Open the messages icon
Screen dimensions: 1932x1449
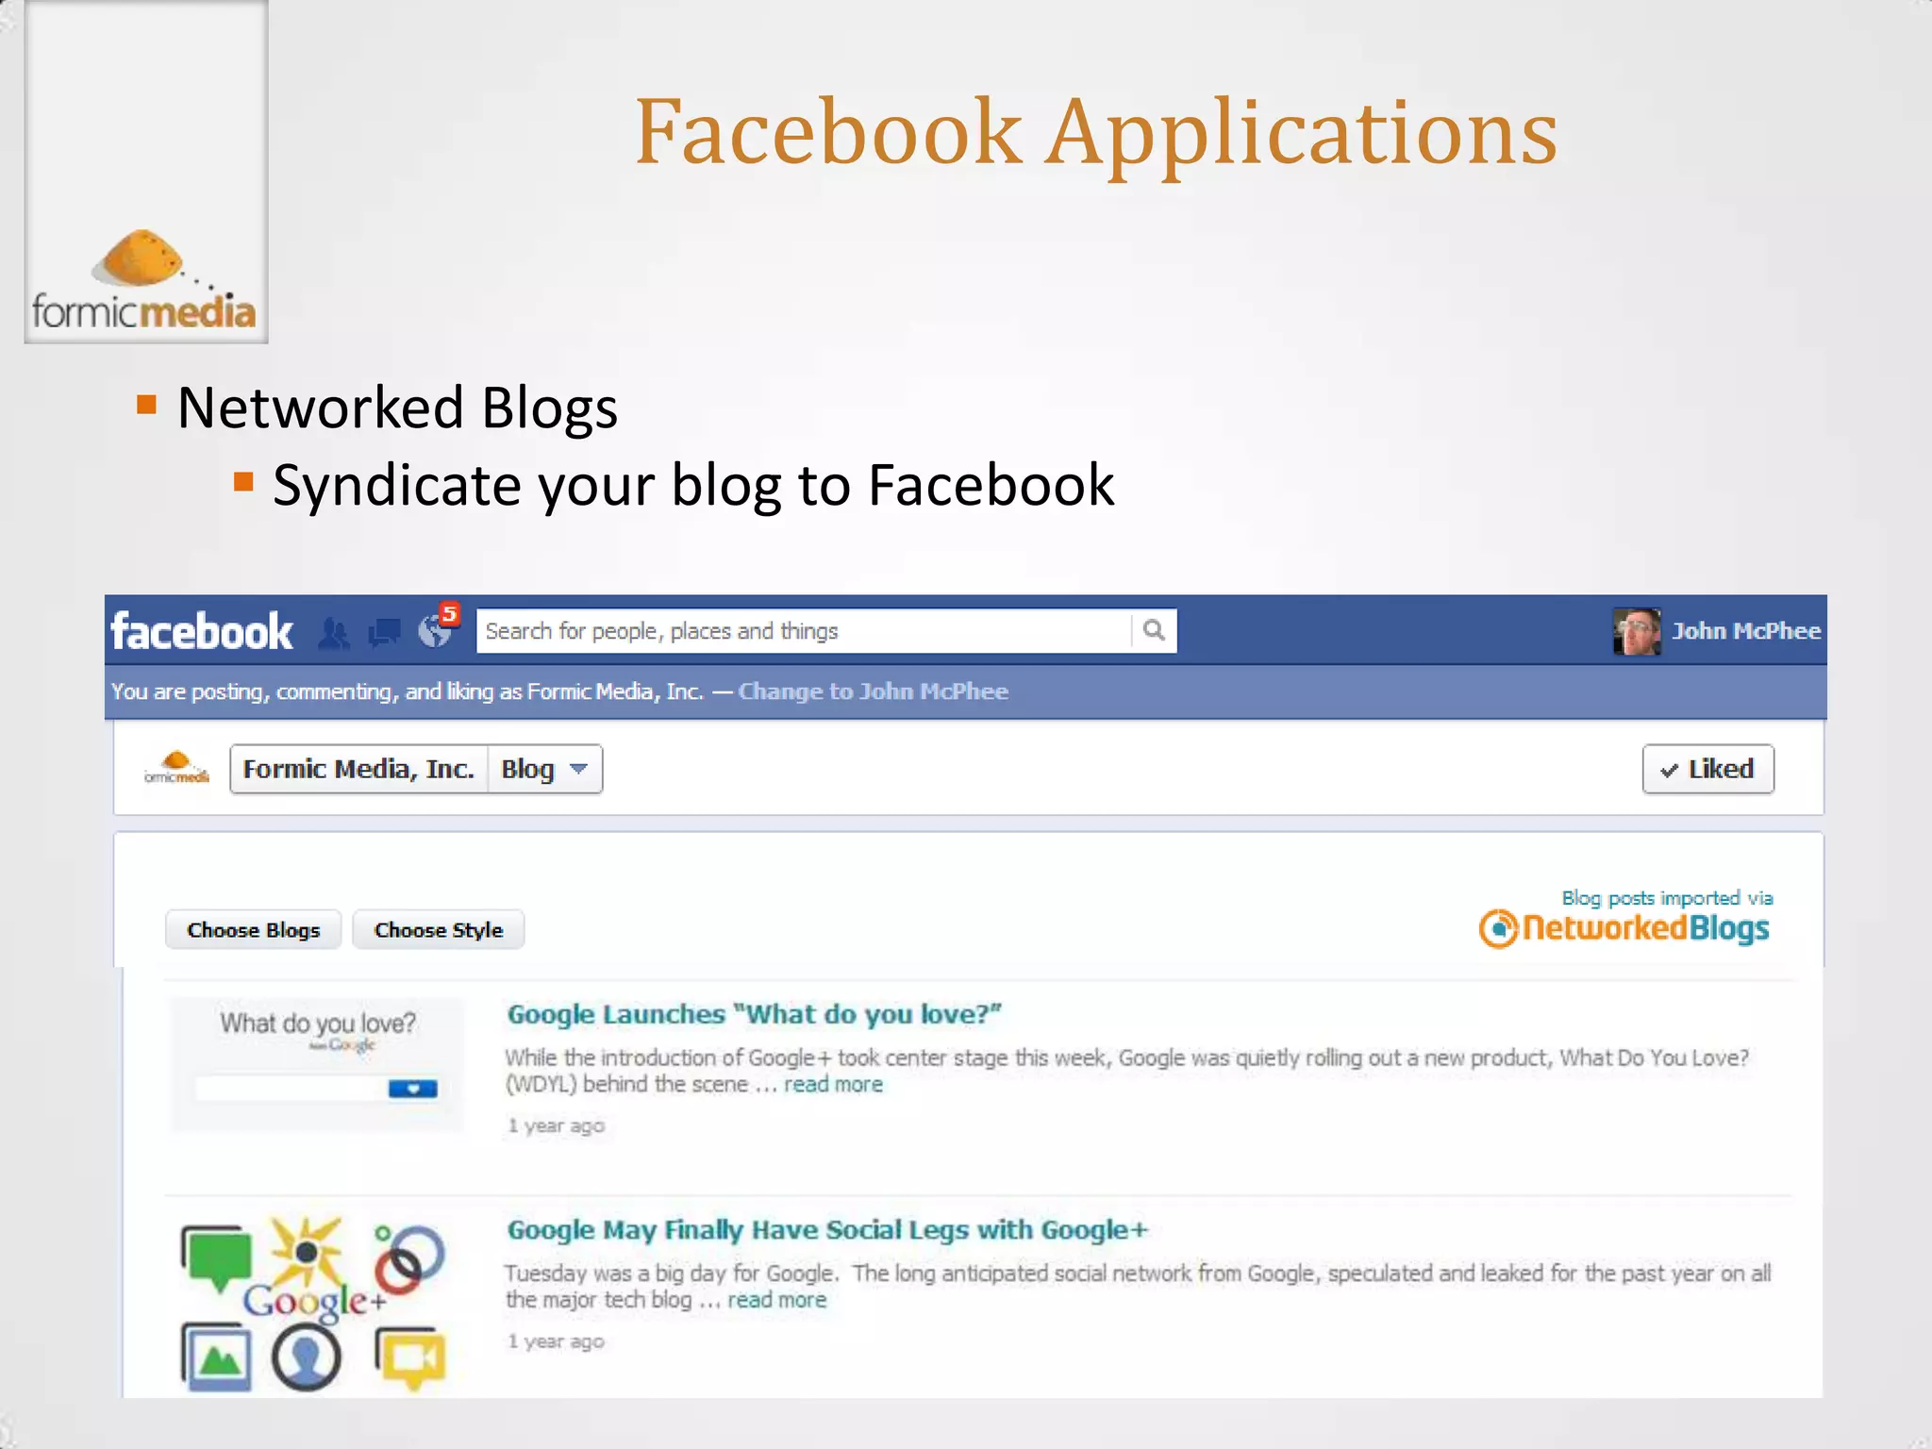tap(384, 632)
